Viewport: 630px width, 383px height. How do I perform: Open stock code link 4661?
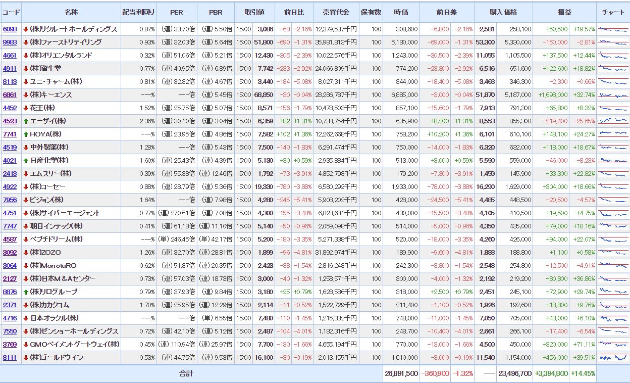click(10, 56)
